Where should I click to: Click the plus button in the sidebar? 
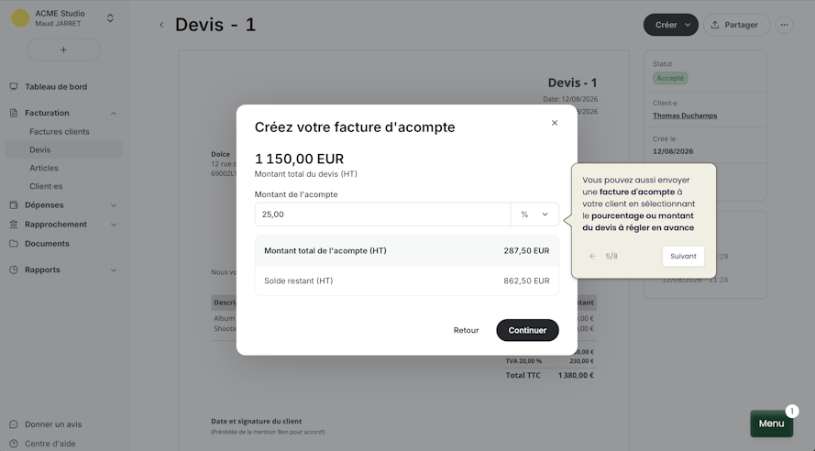(x=63, y=49)
